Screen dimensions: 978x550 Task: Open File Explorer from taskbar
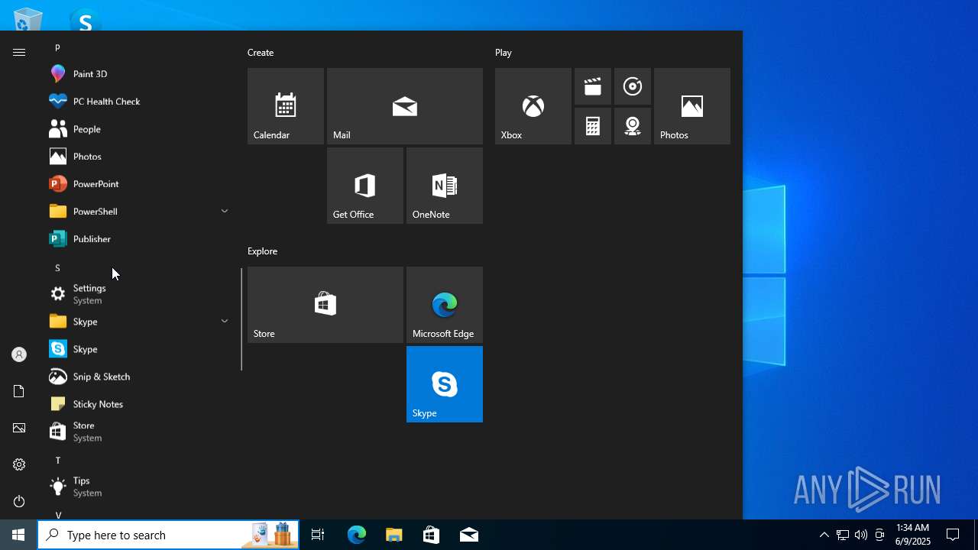(x=394, y=535)
